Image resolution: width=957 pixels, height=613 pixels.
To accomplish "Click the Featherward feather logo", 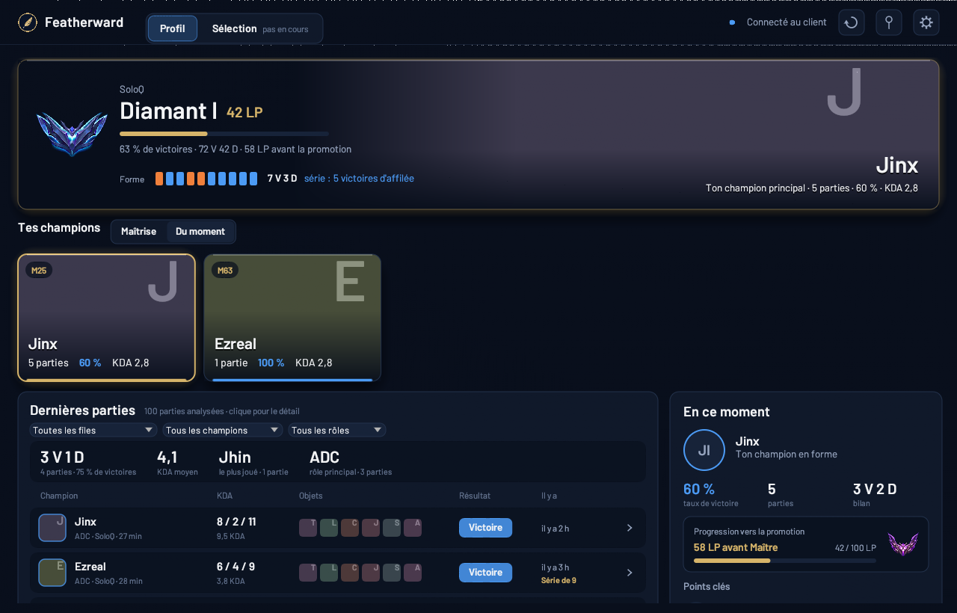I will [28, 22].
